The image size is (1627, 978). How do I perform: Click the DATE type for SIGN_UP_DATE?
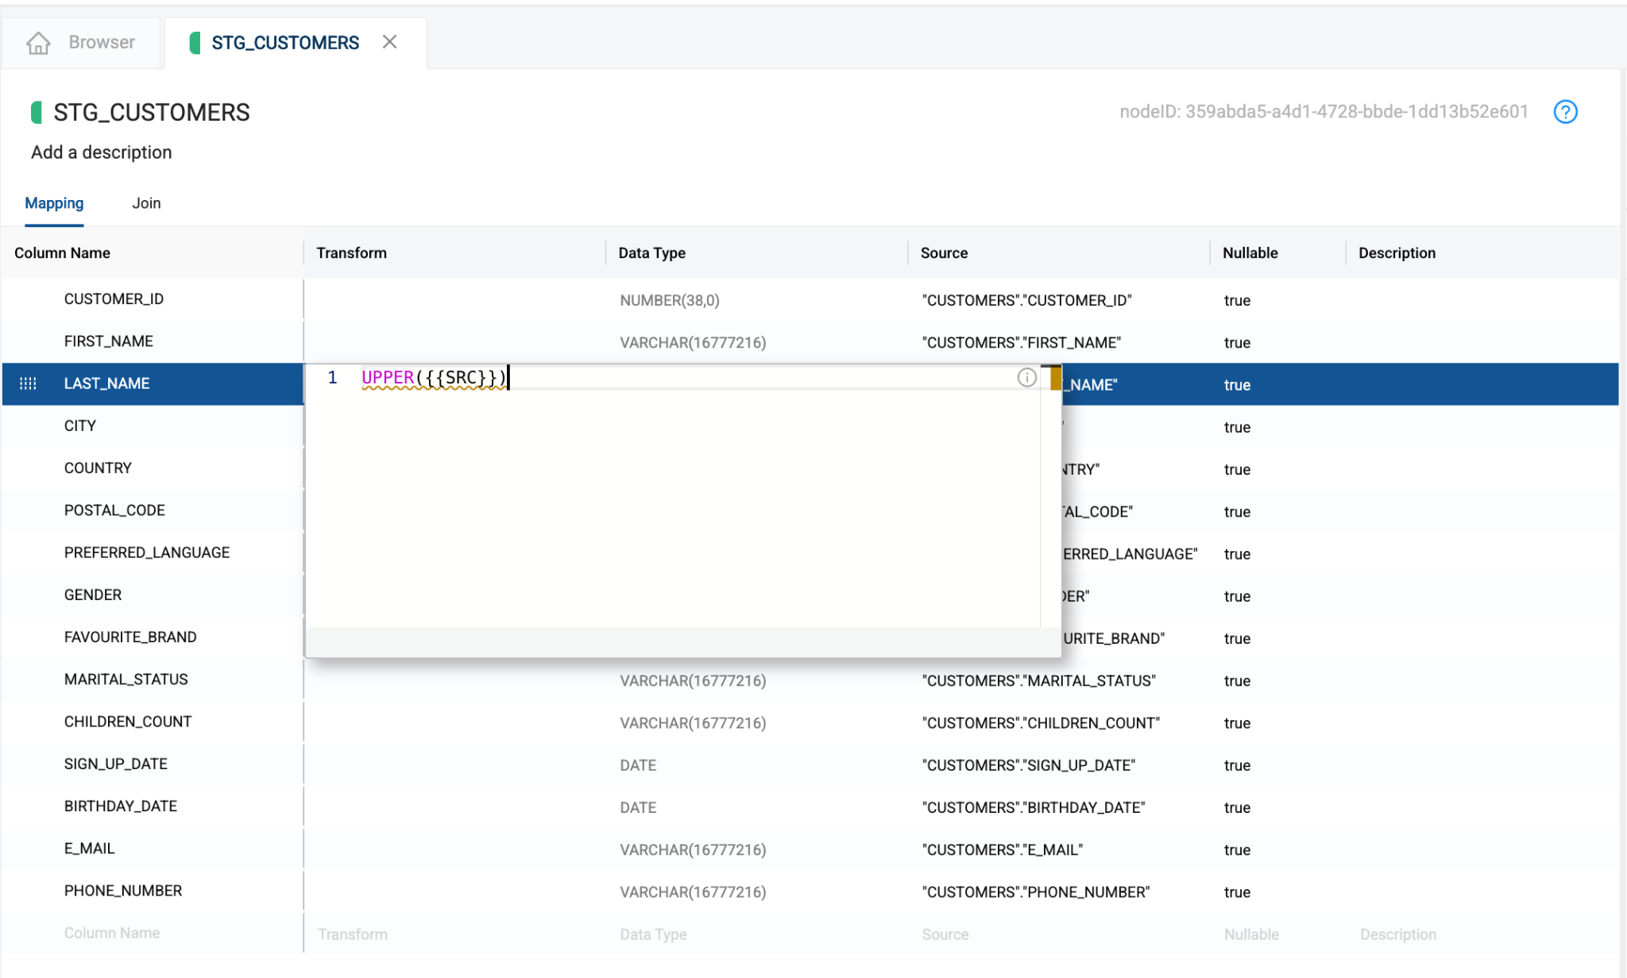(638, 765)
